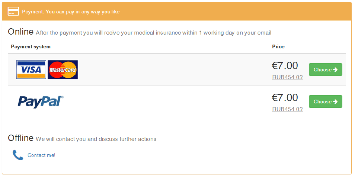
Task: Click the arrow icon in the PayPal Choose button
Action: click(x=335, y=102)
